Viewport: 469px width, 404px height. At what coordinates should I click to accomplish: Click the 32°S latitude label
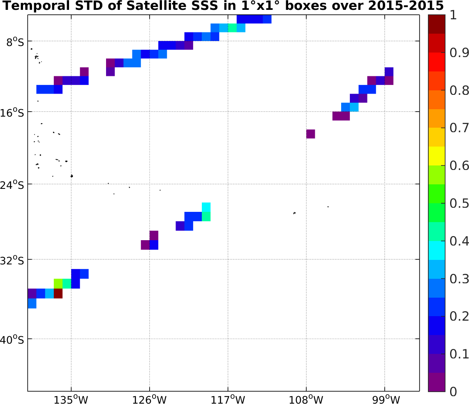click(x=12, y=261)
